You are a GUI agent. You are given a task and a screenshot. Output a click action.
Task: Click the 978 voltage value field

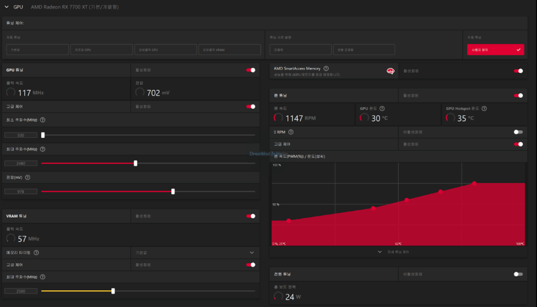pyautogui.click(x=20, y=191)
